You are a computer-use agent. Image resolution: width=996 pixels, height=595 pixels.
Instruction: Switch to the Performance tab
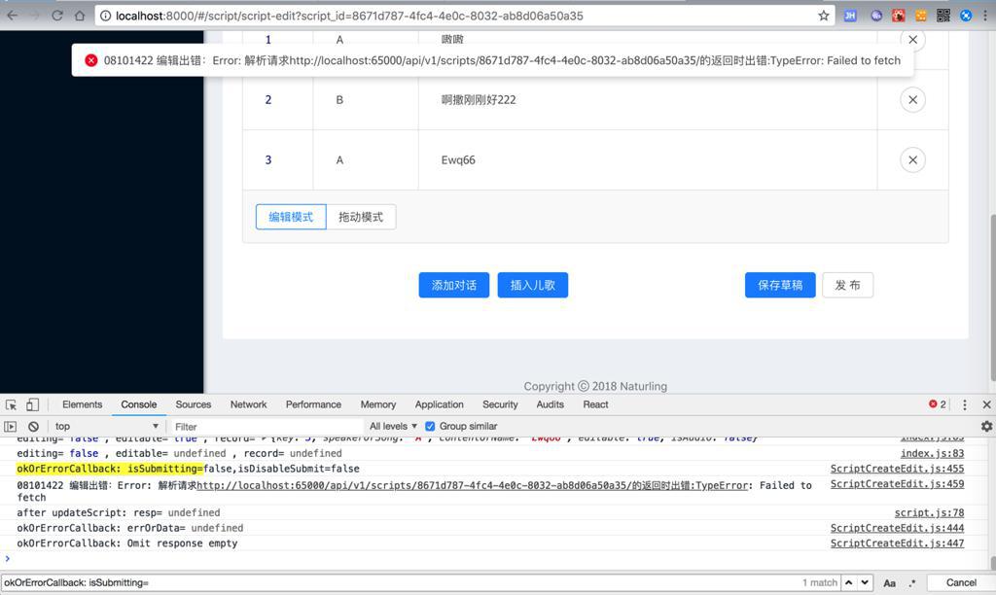(313, 404)
